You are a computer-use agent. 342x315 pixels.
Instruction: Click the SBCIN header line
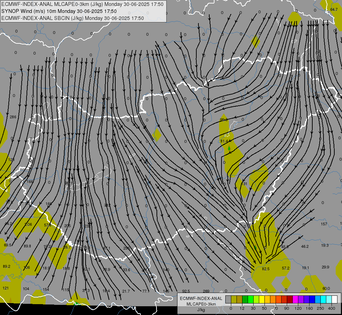pyautogui.click(x=73, y=18)
